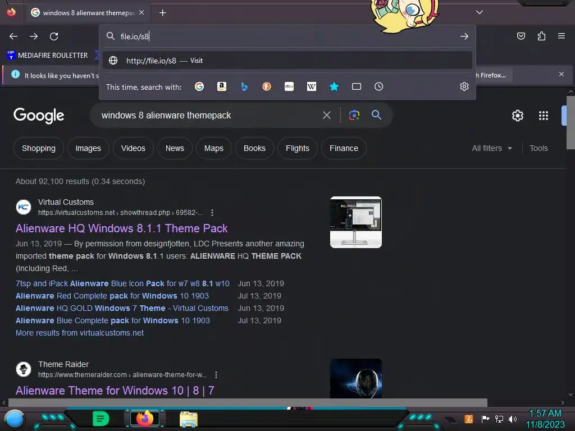The width and height of the screenshot is (575, 431).
Task: Search bookmarks with the star icon
Action: [x=334, y=86]
